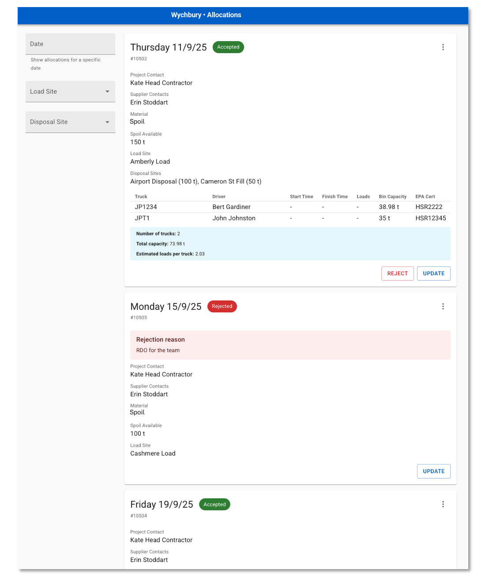Click the Thursday 11/9/25 heading
This screenshot has width=489, height=585.
pos(169,48)
